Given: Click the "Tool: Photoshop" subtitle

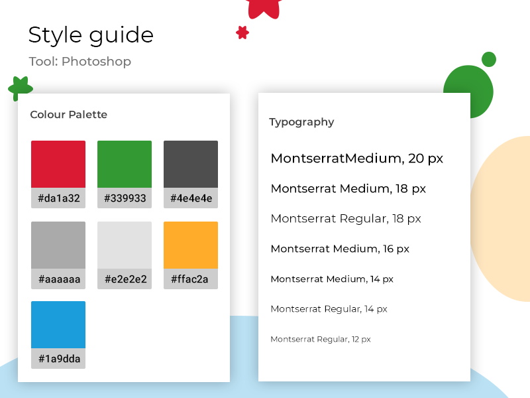Looking at the screenshot, I should pos(80,62).
